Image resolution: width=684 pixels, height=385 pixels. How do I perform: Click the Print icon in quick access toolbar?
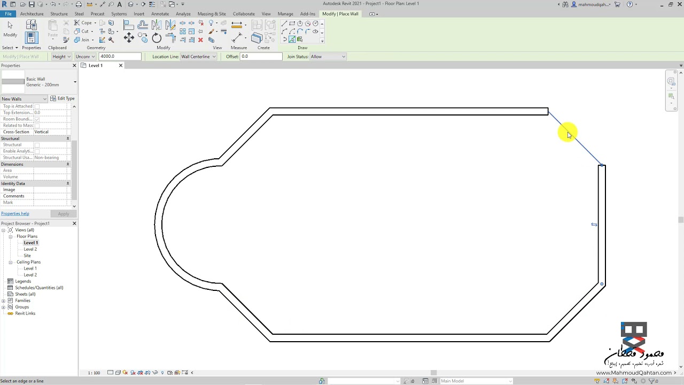coord(79,4)
